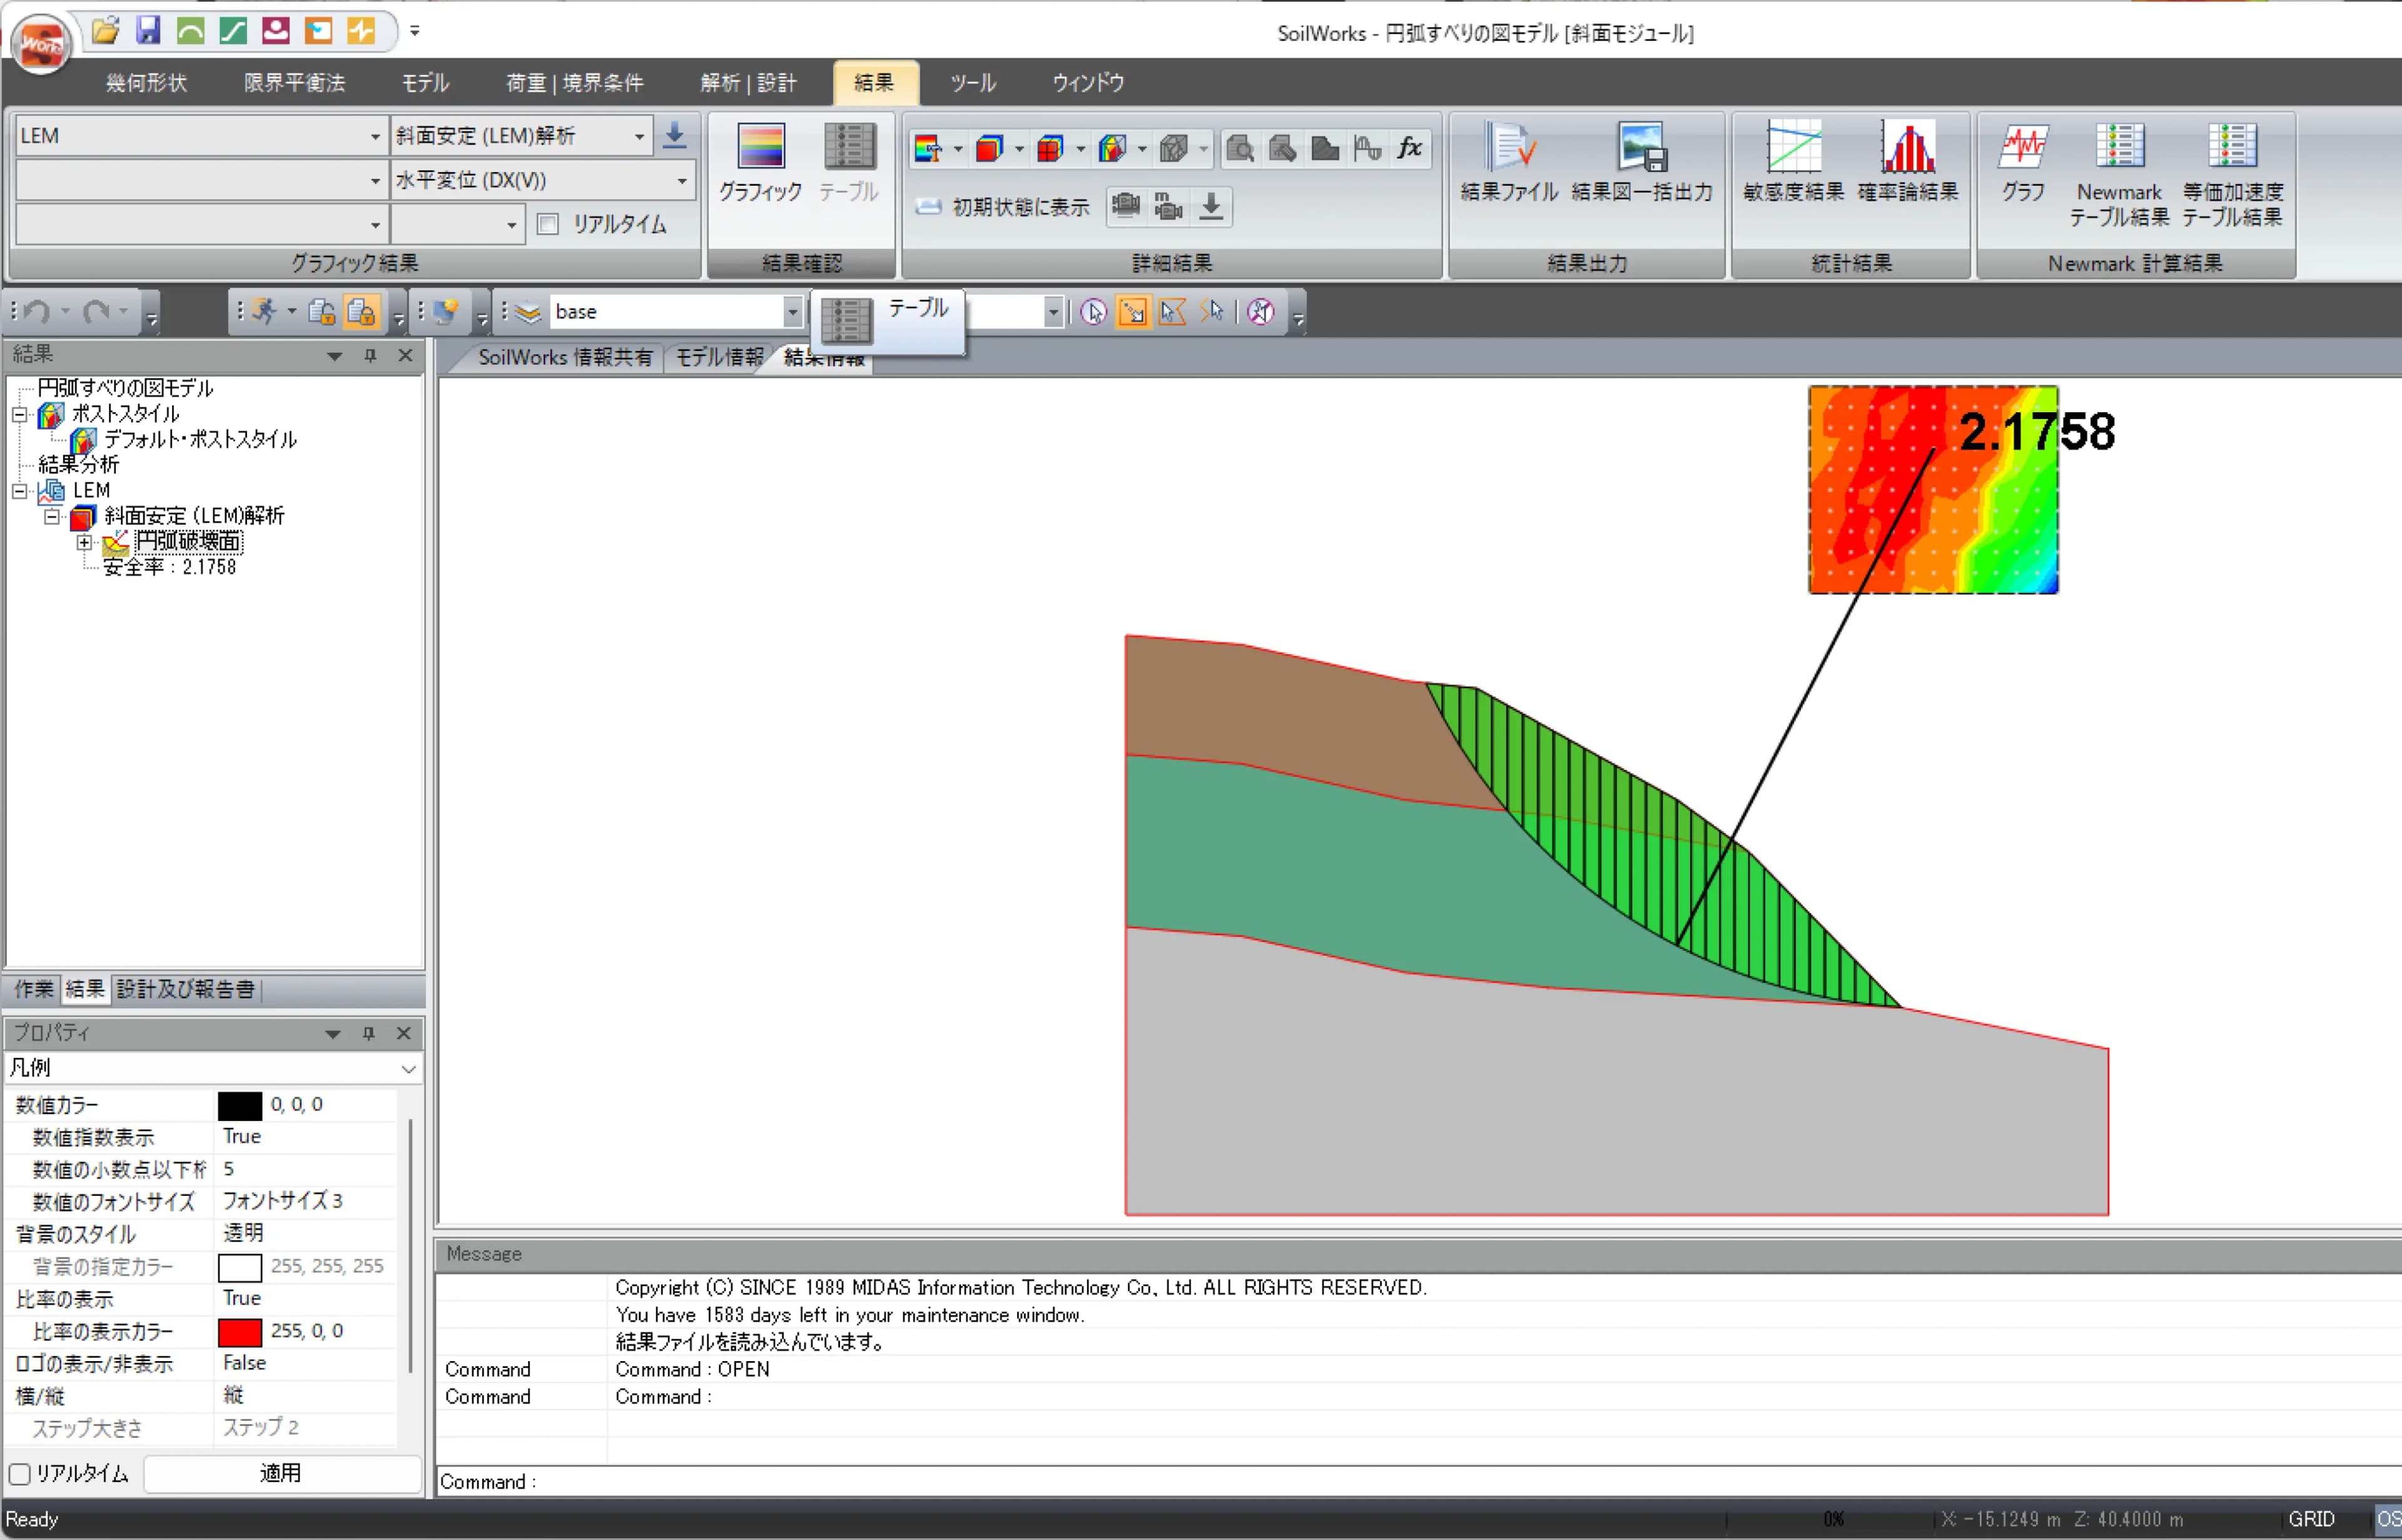Open 等価加速度 テーブル結果
The width and height of the screenshot is (2402, 1540).
click(2232, 175)
